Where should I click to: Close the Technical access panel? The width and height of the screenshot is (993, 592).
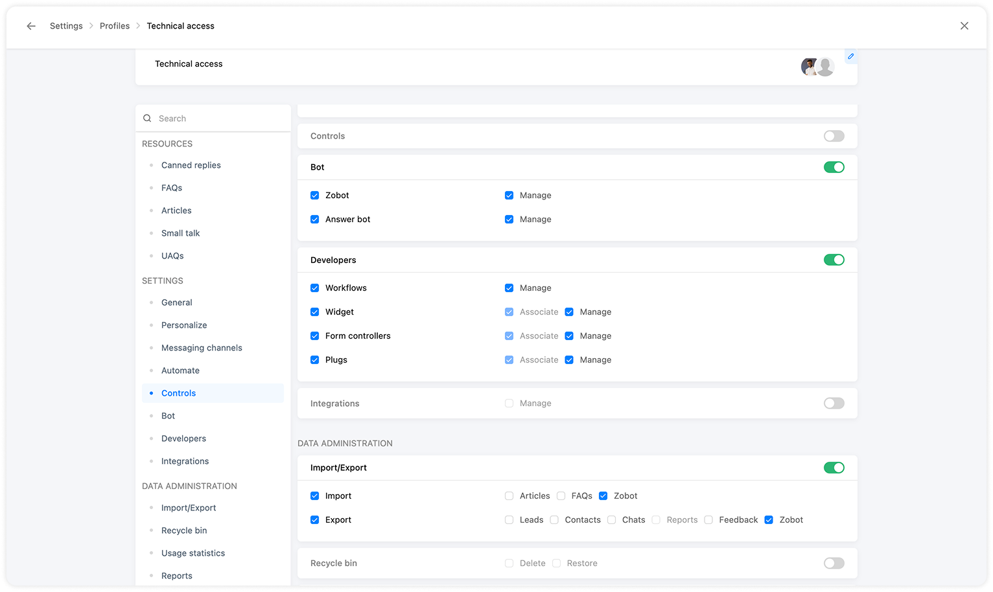click(x=964, y=26)
